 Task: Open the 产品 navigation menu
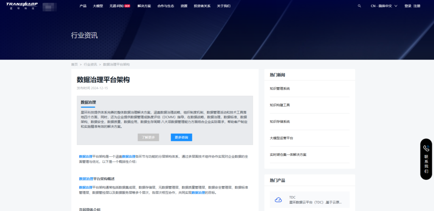83,6
